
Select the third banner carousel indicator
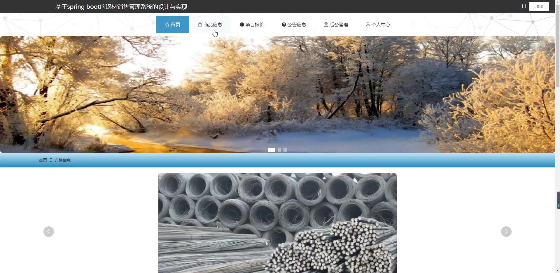pos(285,150)
